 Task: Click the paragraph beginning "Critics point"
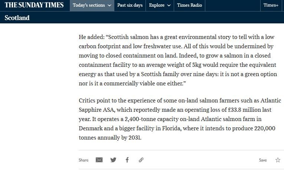178,119
